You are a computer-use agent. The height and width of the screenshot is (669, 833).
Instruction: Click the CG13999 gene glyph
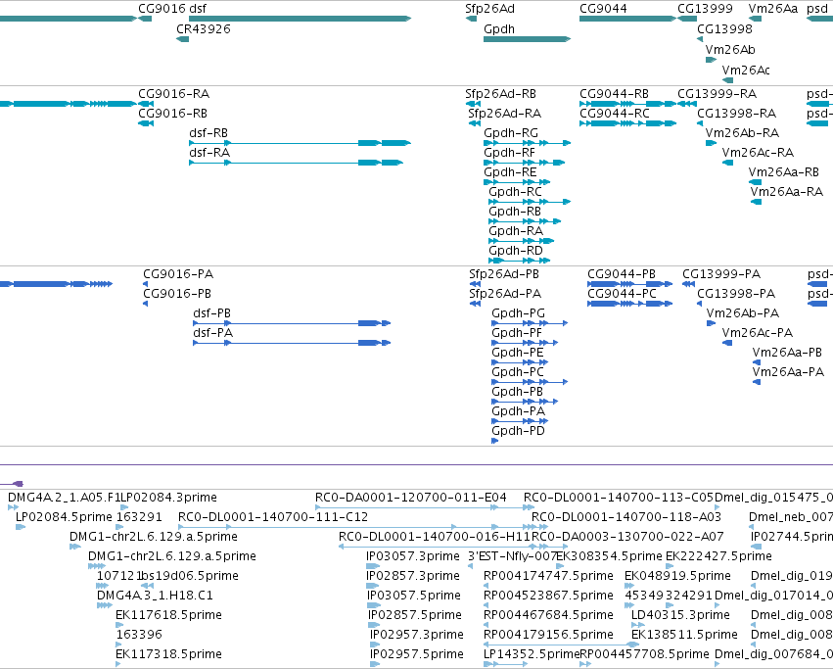pyautogui.click(x=687, y=19)
